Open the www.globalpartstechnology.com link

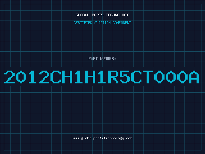102,138
